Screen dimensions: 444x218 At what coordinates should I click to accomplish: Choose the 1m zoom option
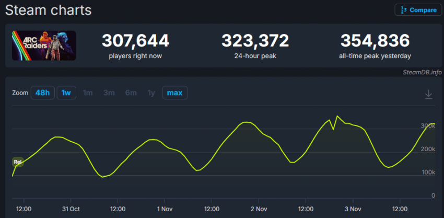click(88, 93)
